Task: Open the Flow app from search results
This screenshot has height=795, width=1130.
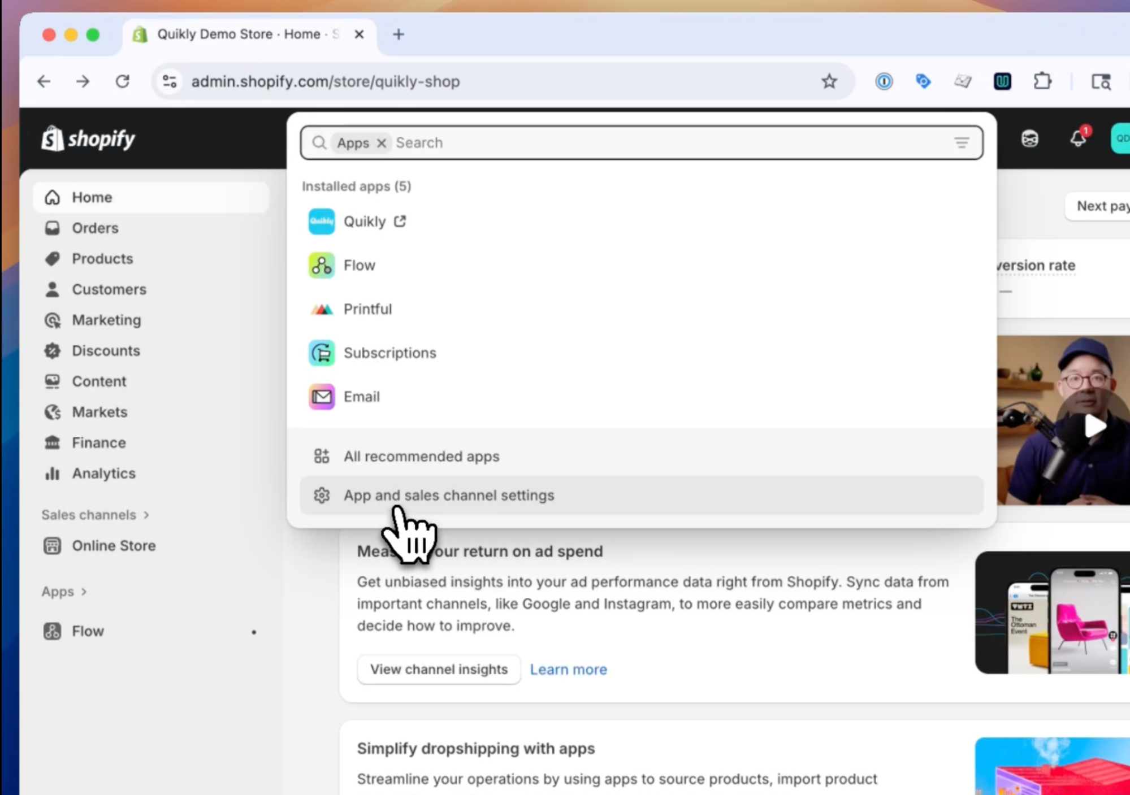Action: [358, 265]
